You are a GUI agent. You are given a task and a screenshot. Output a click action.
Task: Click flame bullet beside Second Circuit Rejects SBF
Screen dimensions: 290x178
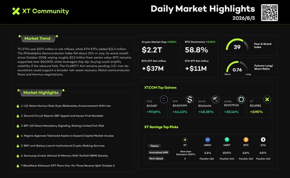[x=18, y=116]
